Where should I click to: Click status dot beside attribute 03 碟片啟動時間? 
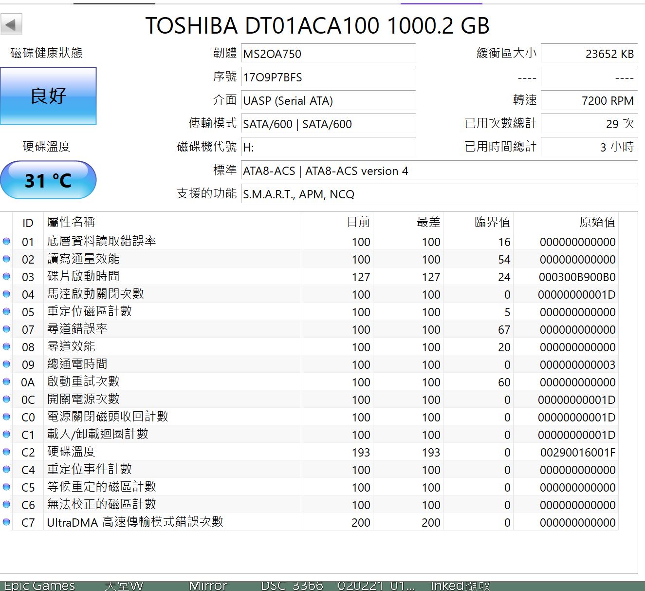(x=6, y=276)
